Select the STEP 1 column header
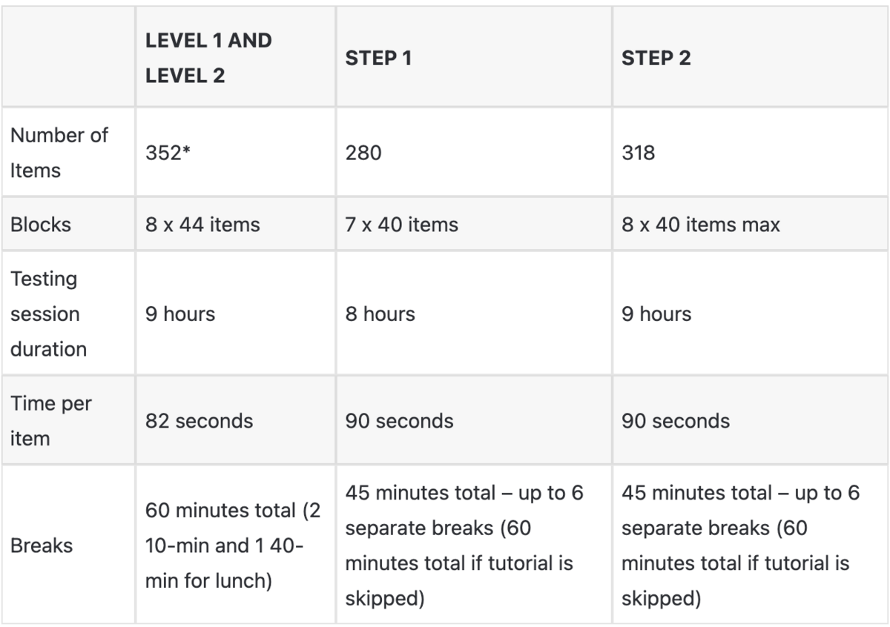 pos(378,59)
